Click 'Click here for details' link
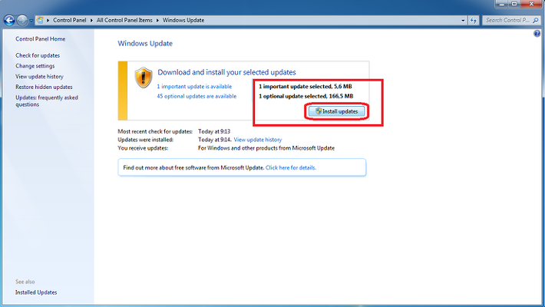The height and width of the screenshot is (307, 545). click(x=291, y=167)
